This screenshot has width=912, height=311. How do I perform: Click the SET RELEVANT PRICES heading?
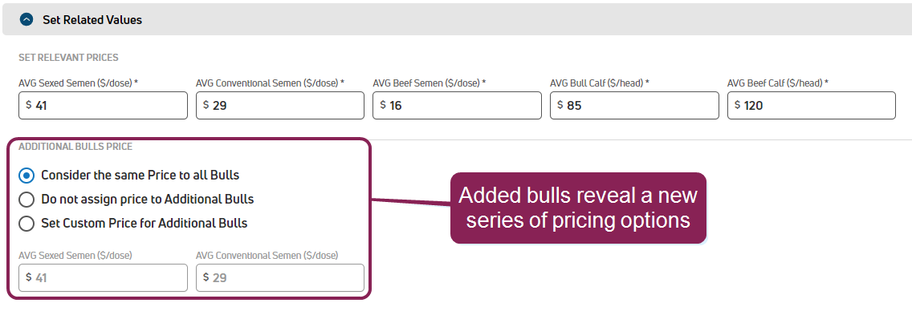point(68,58)
